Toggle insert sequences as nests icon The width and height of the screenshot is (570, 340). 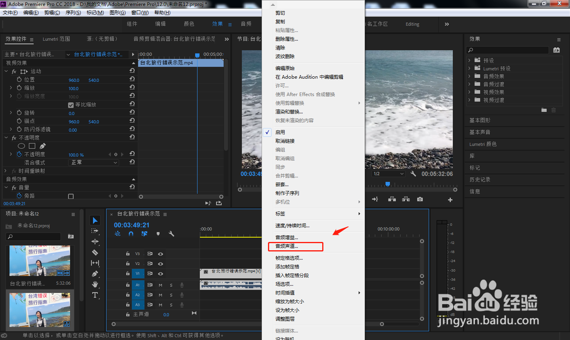coord(118,234)
